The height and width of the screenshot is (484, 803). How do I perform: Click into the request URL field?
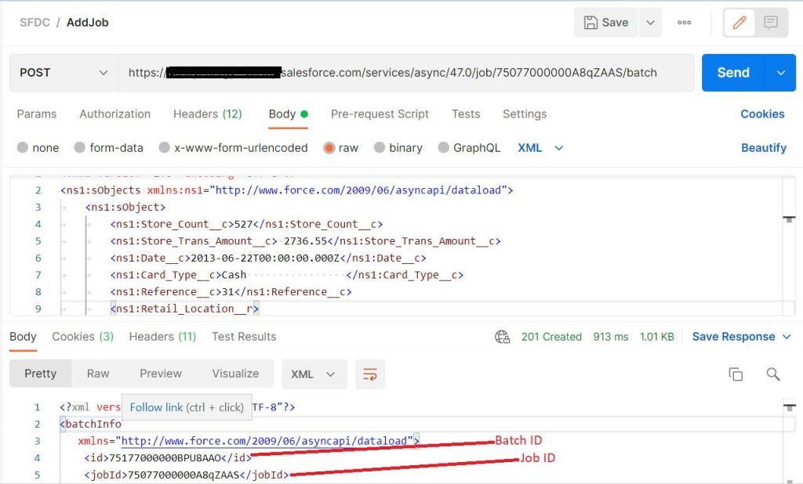pos(406,73)
